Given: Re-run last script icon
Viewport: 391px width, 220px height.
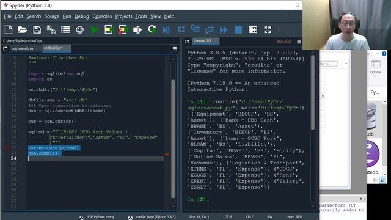Looking at the screenshot, I should coord(152,29).
